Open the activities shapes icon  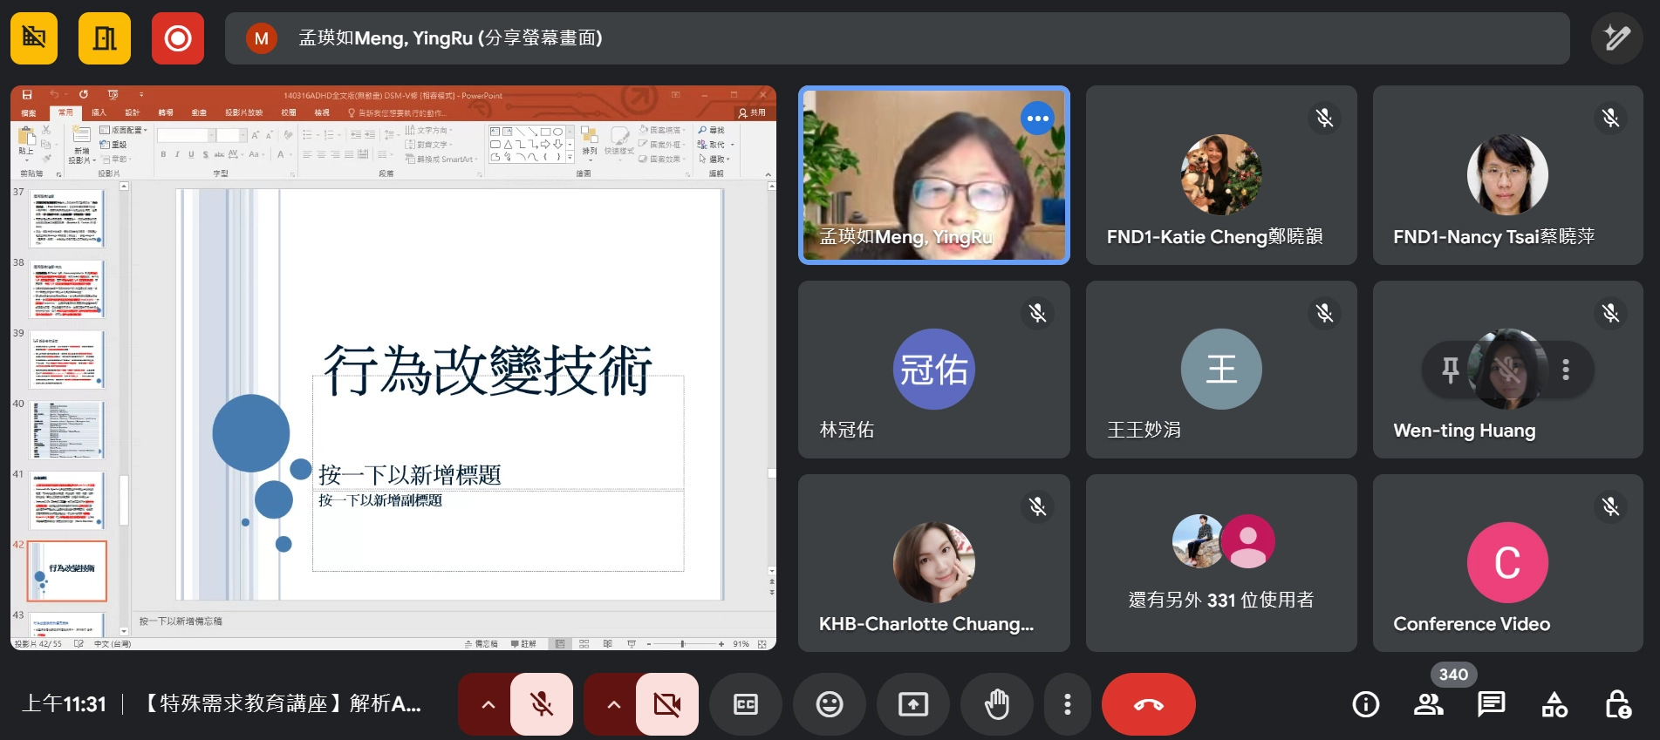[1554, 704]
